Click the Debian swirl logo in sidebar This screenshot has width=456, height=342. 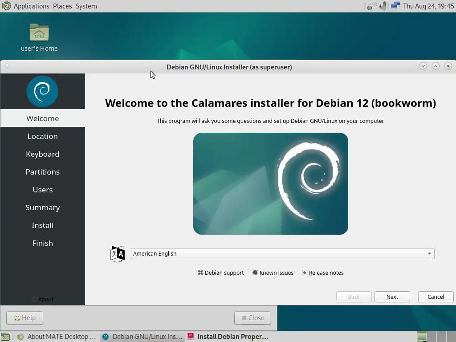(42, 91)
